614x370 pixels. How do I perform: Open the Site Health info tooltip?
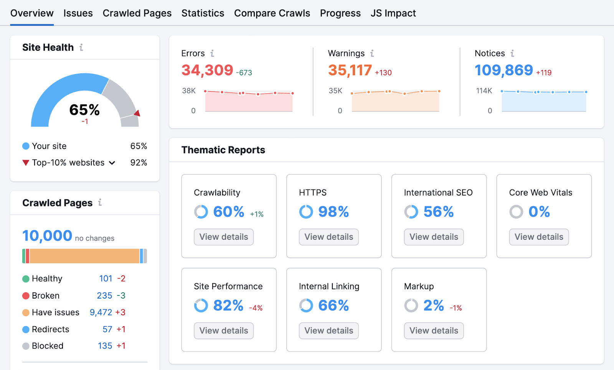81,47
